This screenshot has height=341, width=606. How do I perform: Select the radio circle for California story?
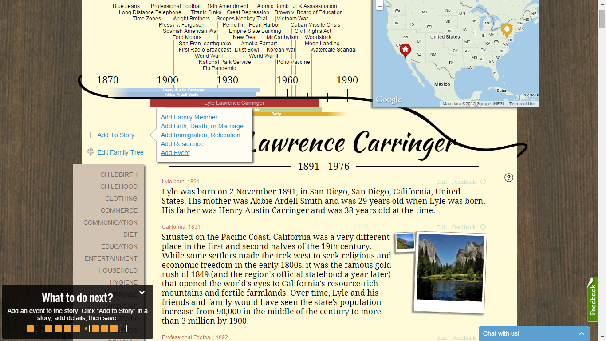click(x=483, y=227)
